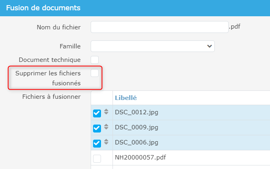Move DSC_0009.jpg down with its arrow

(106, 129)
